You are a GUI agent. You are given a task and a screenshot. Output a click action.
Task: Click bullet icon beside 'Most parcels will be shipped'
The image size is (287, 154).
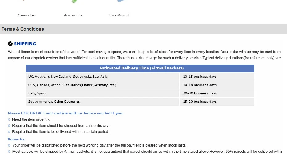tap(9, 152)
